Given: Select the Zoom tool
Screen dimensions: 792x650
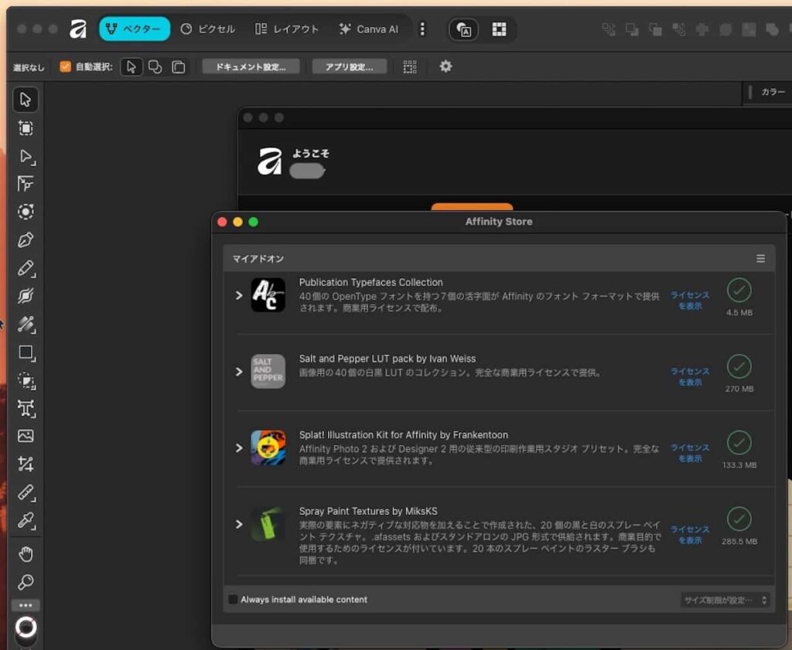Looking at the screenshot, I should 25,582.
